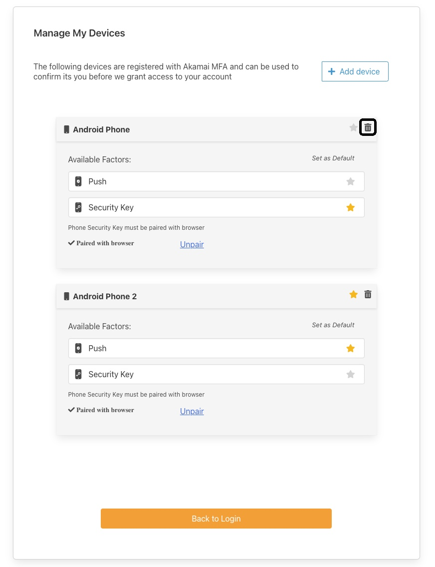Viewport: 435px width, 567px height.
Task: Set Android Phone as default device star
Action: [354, 128]
